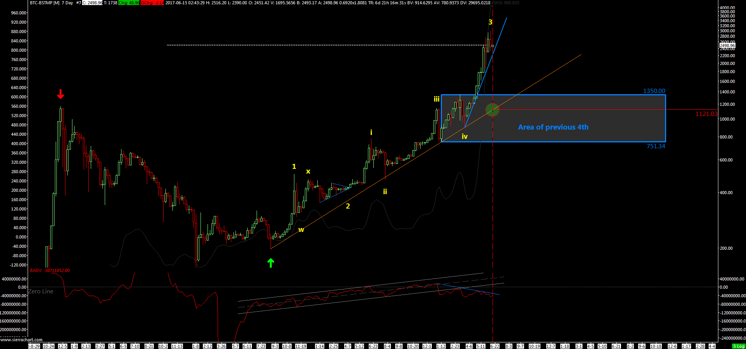Select the yellow 'w' wave label
Viewport: 746px width, 349px height.
click(x=301, y=230)
